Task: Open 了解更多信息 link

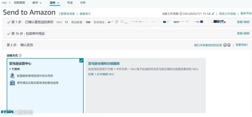Action: tap(67, 14)
